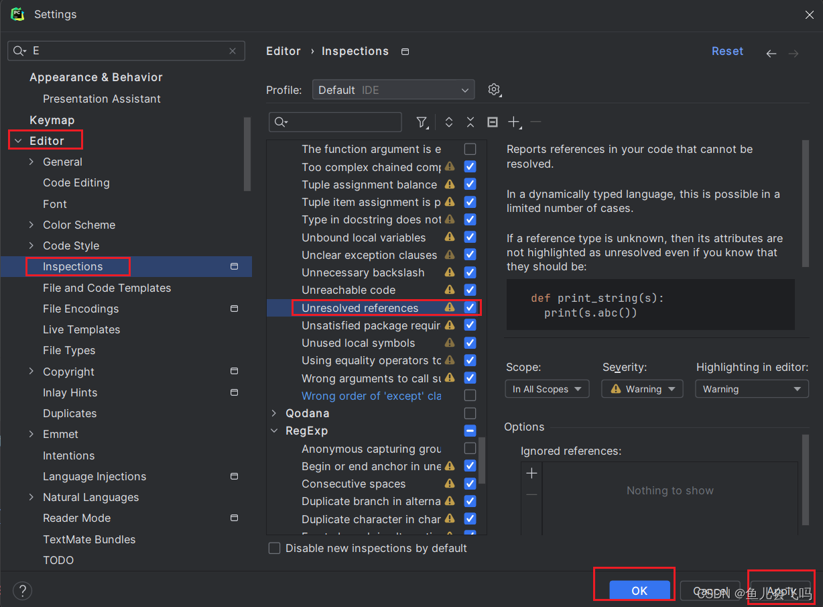Viewport: 823px width, 607px height.
Task: Enable Wrong order of 'except' clauses checkbox
Action: point(470,396)
